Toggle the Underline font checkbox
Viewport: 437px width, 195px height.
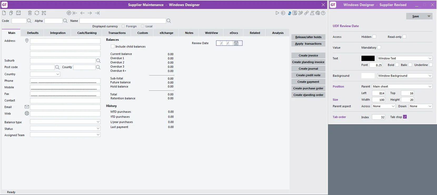[431, 65]
